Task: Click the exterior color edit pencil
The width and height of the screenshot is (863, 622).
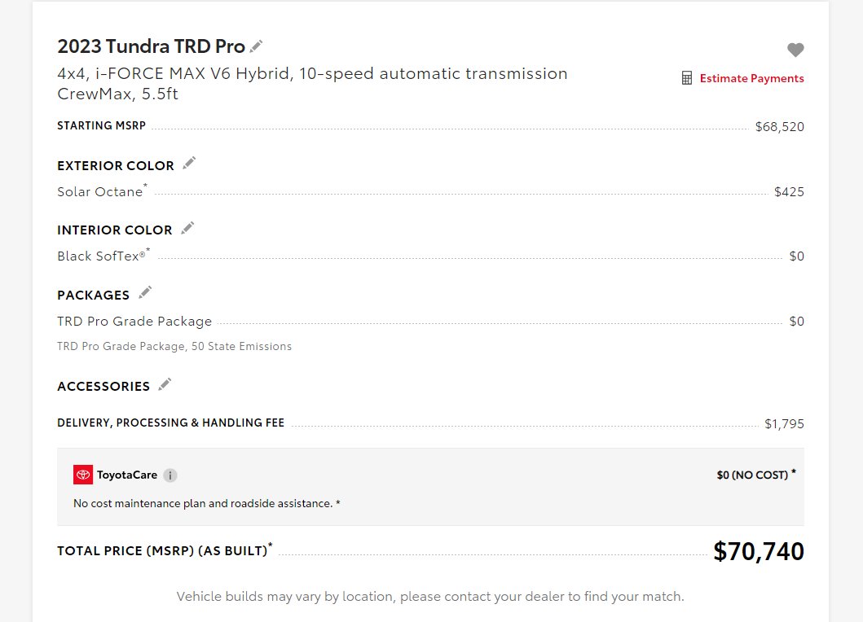Action: coord(189,164)
